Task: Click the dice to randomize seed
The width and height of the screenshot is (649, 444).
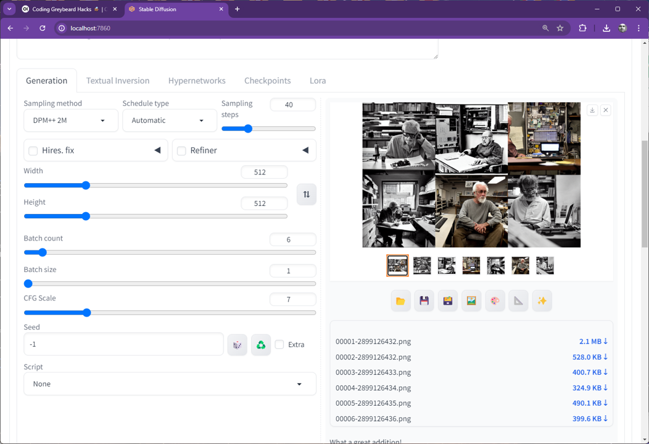Action: (237, 345)
